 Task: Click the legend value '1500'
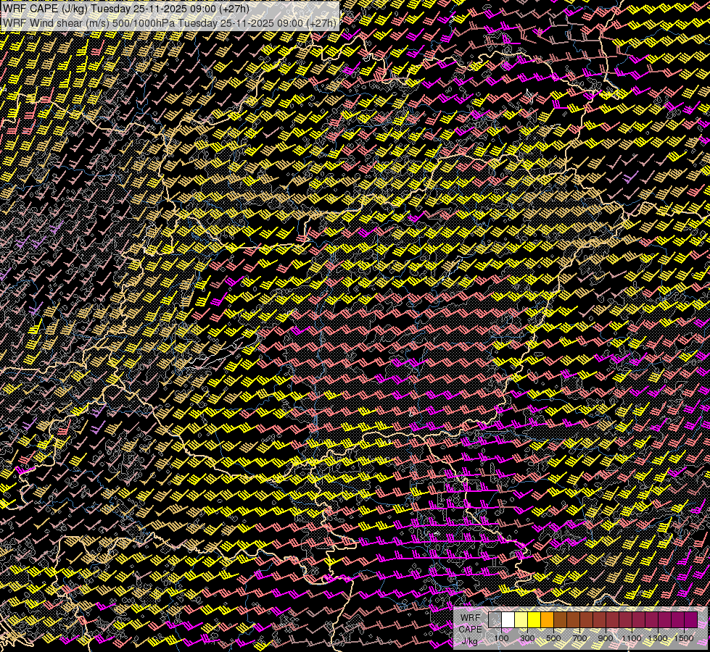pyautogui.click(x=684, y=638)
